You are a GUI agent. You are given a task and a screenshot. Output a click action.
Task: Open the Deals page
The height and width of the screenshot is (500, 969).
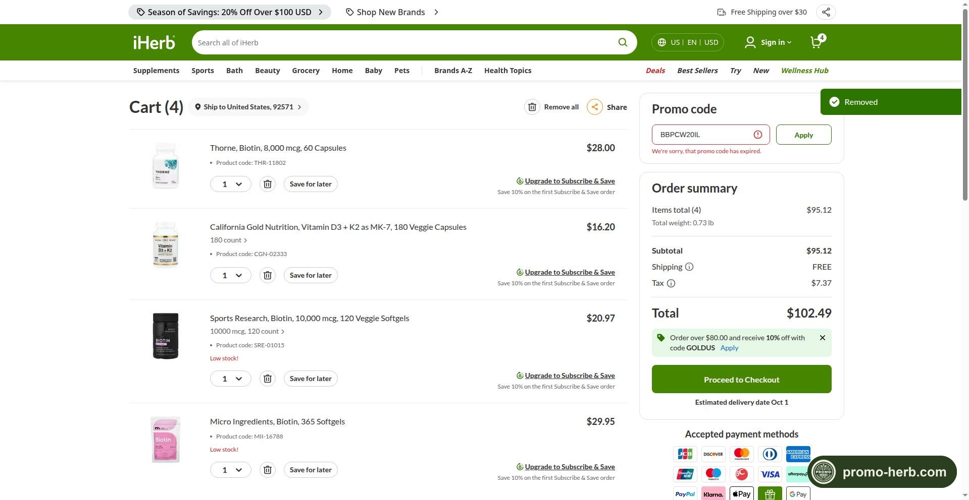(655, 71)
